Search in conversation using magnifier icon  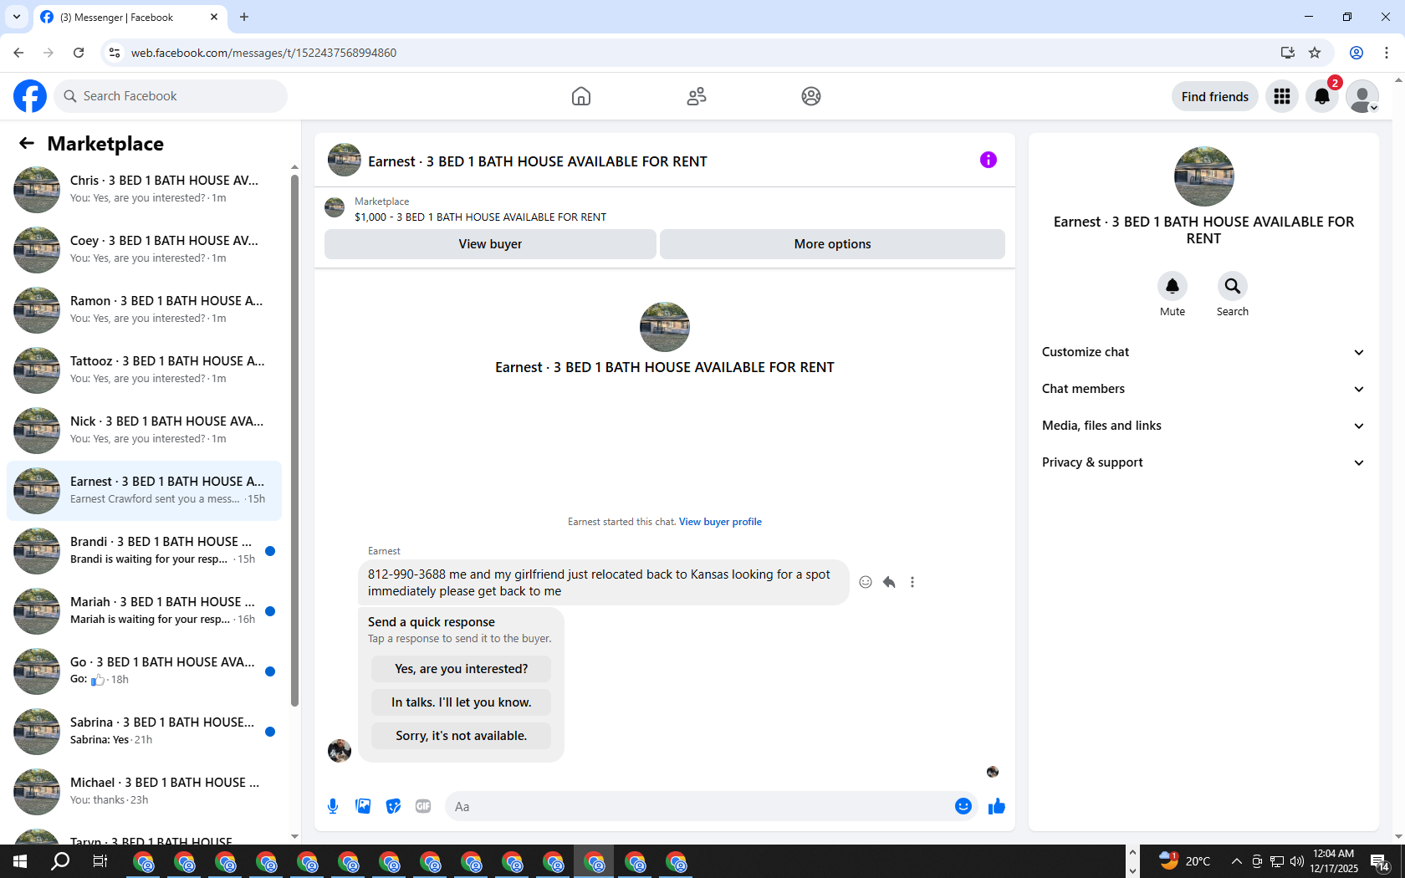(x=1233, y=286)
